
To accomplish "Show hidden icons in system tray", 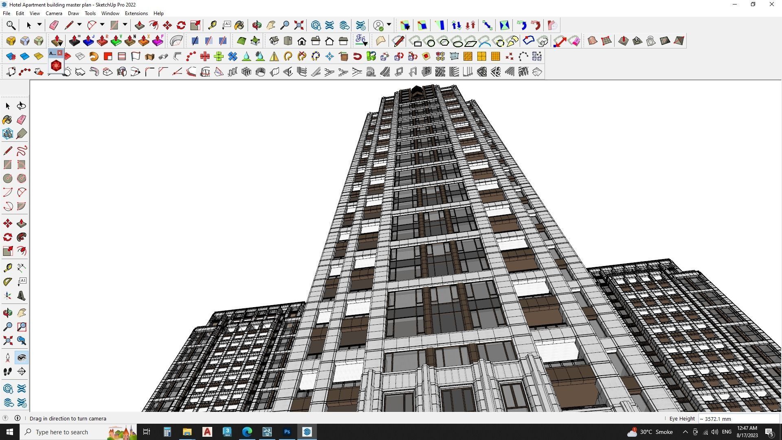I will click(685, 432).
